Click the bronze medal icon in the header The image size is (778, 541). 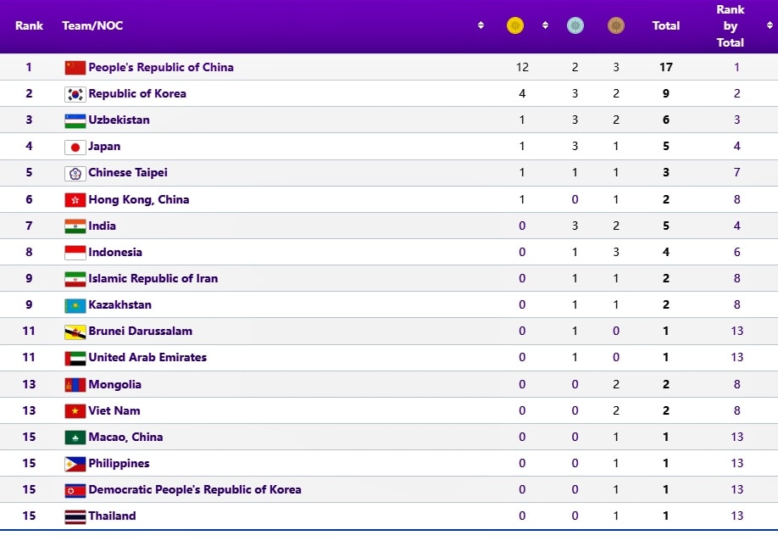pyautogui.click(x=616, y=25)
